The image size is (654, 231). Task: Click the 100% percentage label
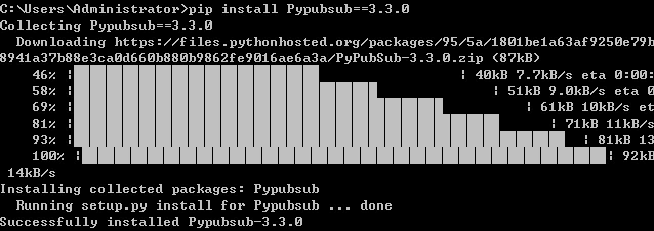pos(48,156)
